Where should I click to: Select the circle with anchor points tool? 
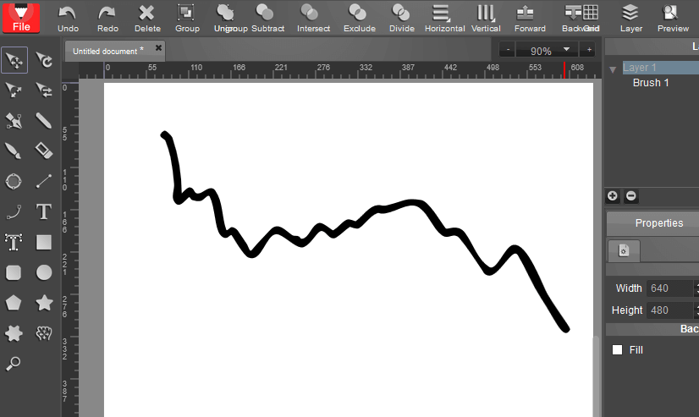click(14, 181)
